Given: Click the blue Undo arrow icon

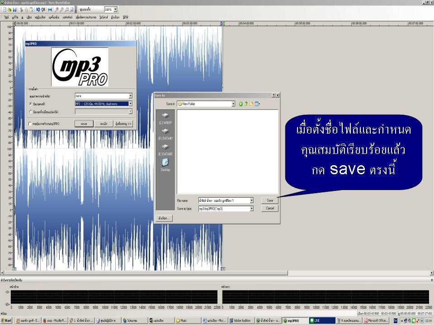Looking at the screenshot, I should coord(38,9).
